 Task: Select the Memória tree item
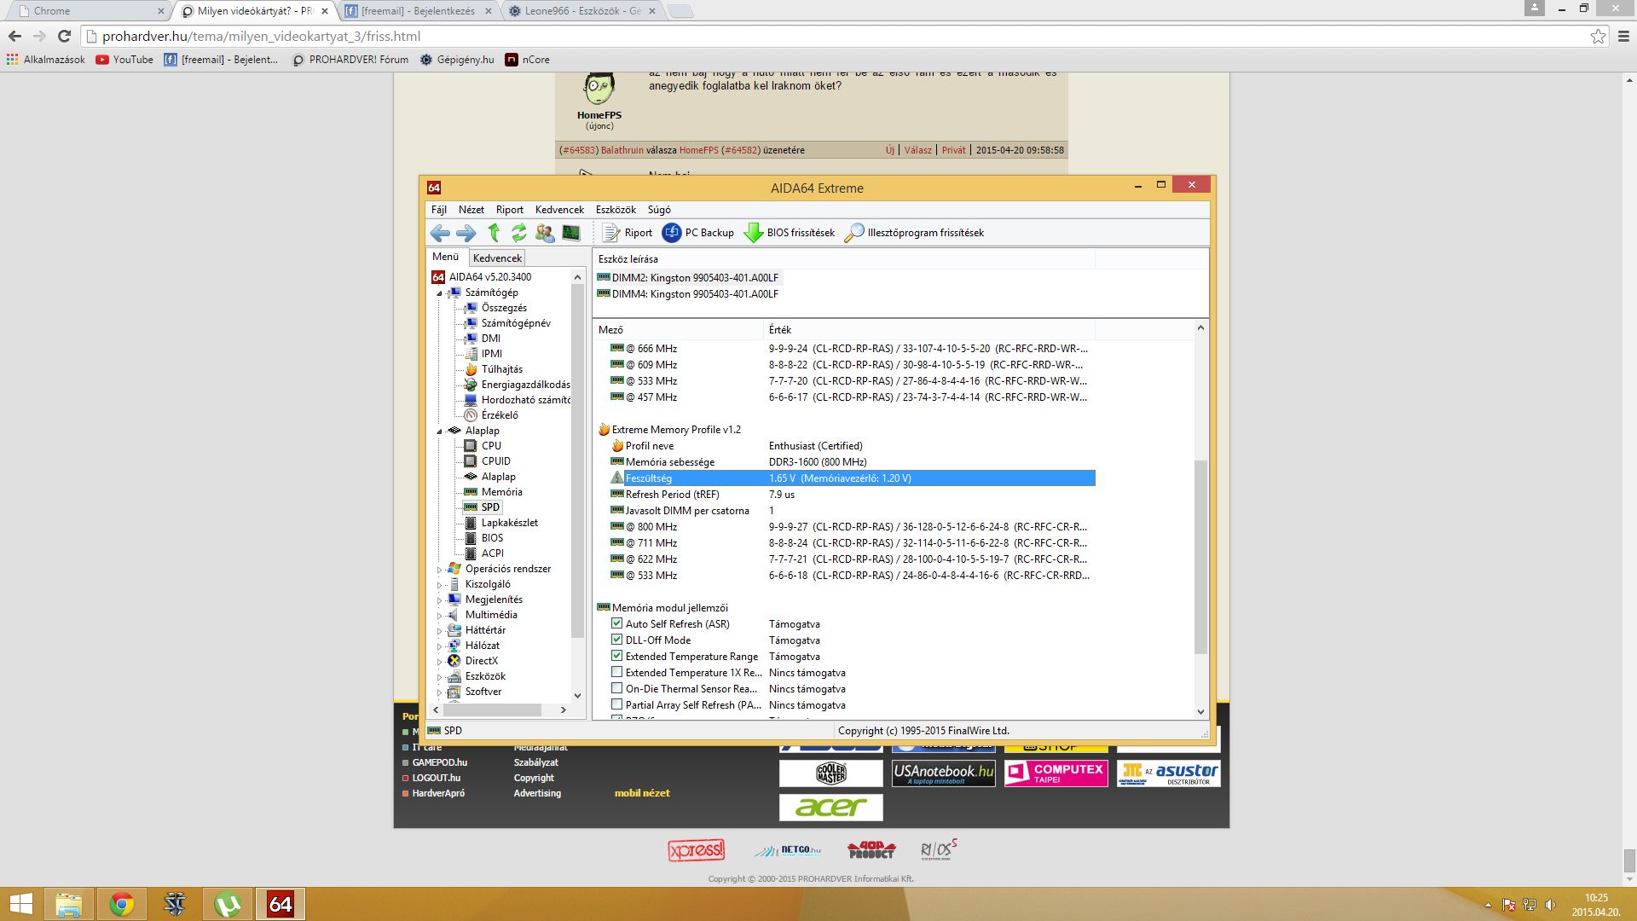pyautogui.click(x=501, y=492)
